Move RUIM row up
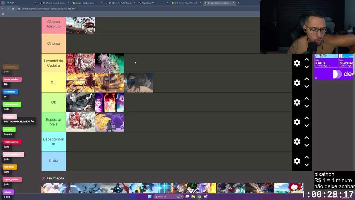The image size is (355, 200). (x=306, y=157)
